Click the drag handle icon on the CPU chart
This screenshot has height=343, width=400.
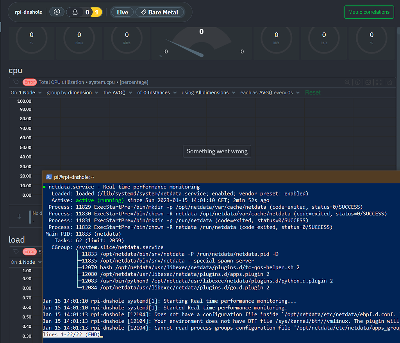tap(16, 82)
